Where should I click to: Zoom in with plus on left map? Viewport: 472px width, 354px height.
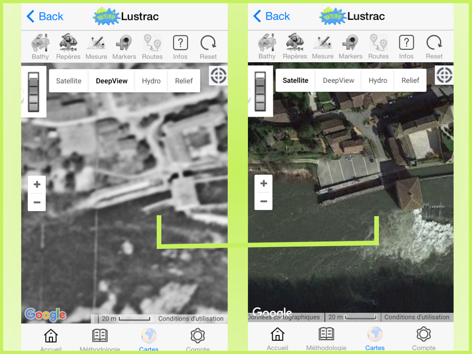37,185
